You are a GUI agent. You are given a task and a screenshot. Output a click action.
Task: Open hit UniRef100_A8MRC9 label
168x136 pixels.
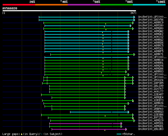point(151,23)
